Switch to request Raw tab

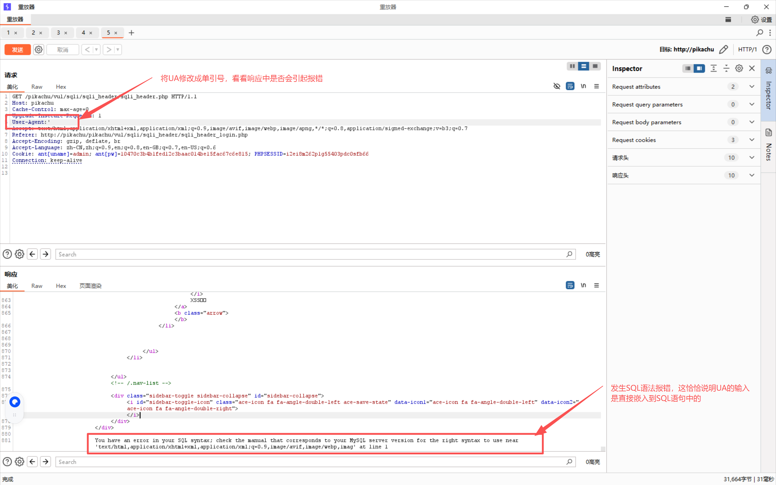37,87
